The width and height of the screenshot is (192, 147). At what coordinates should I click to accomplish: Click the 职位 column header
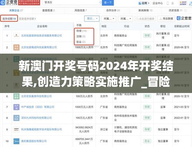click(163, 26)
